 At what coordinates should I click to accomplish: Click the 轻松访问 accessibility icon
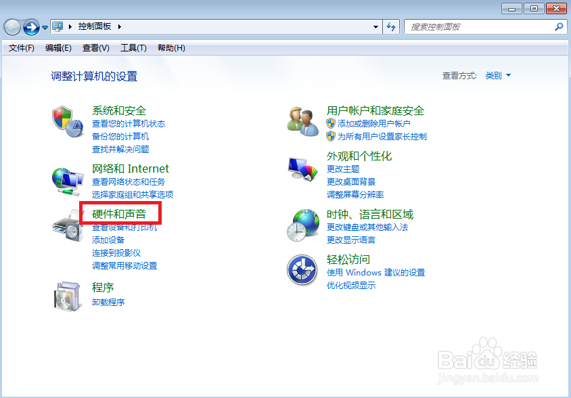[302, 270]
